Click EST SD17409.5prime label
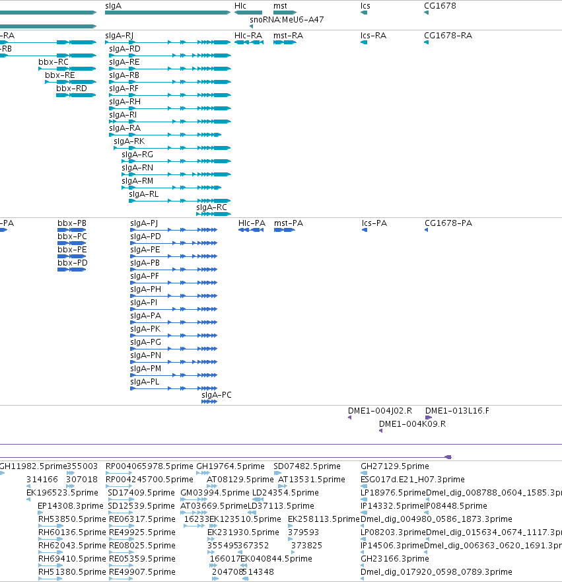The image size is (562, 582). 141,493
